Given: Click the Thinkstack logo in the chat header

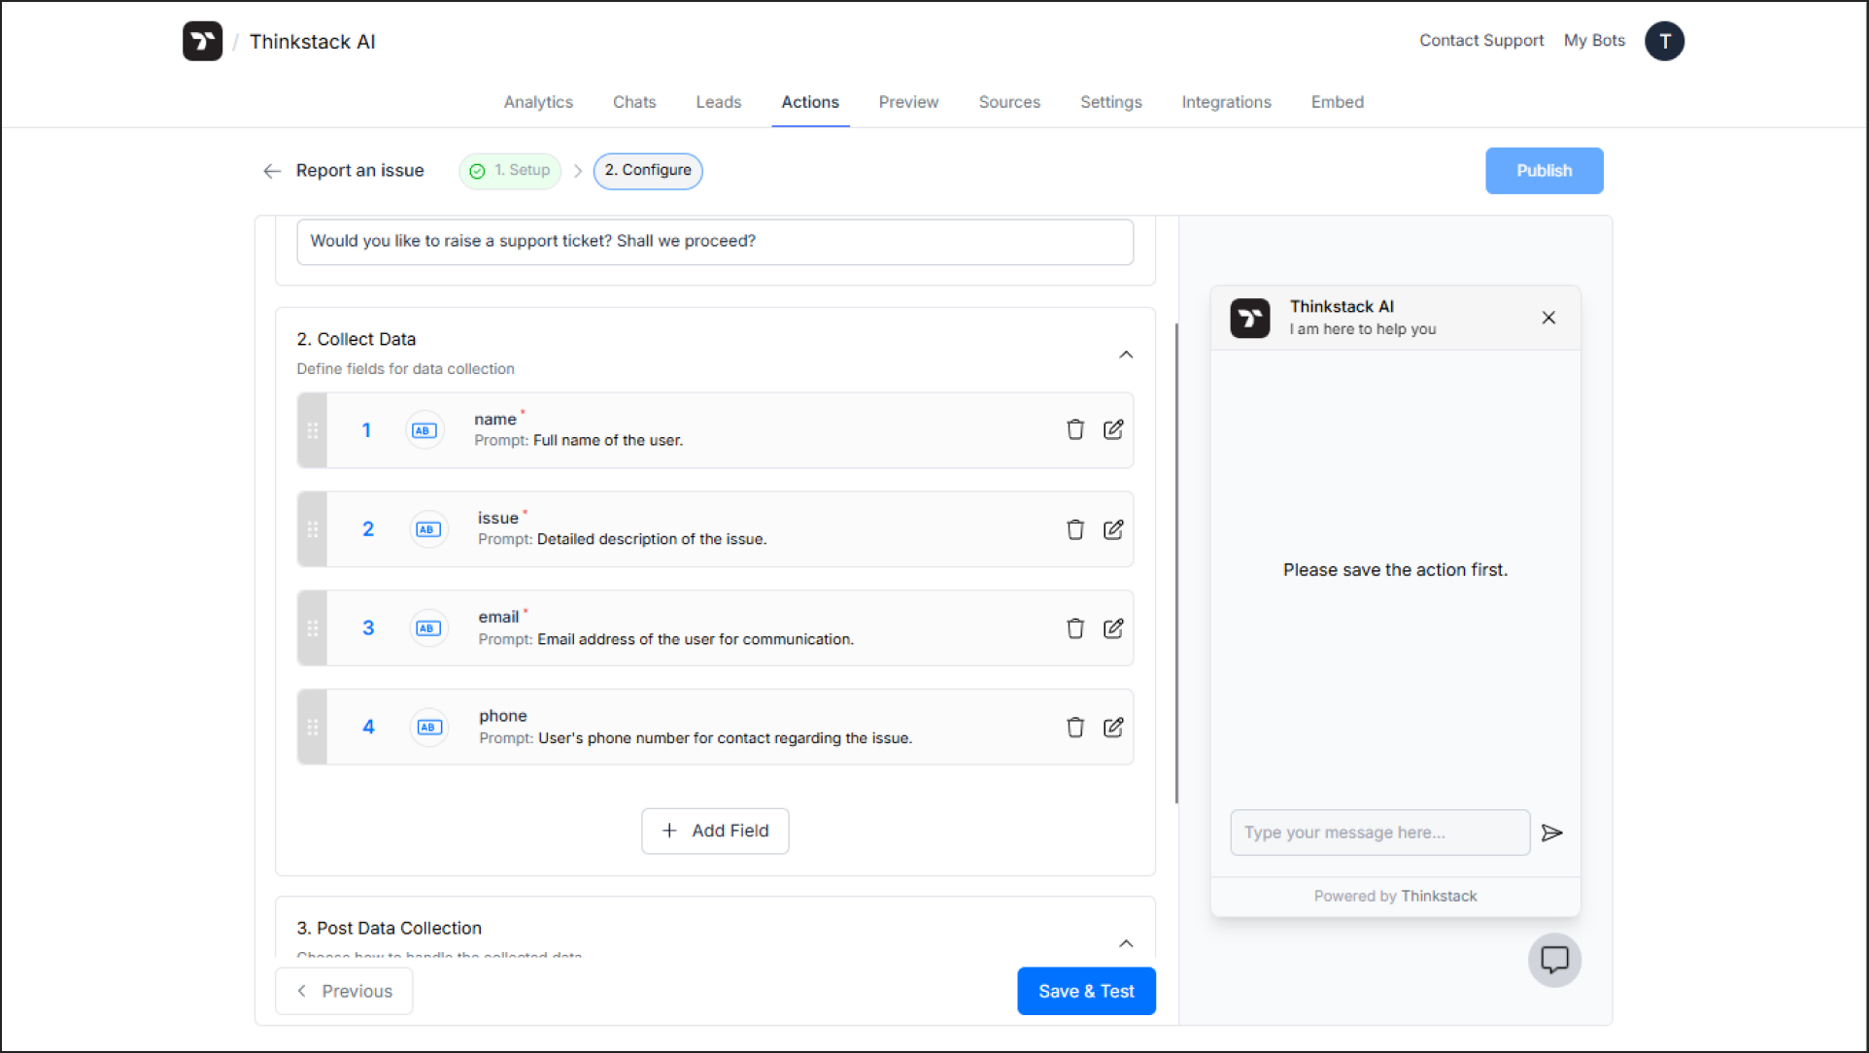Looking at the screenshot, I should (x=1249, y=318).
